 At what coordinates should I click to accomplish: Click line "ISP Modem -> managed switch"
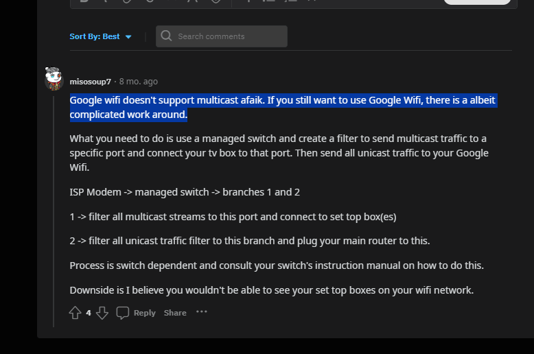(185, 192)
